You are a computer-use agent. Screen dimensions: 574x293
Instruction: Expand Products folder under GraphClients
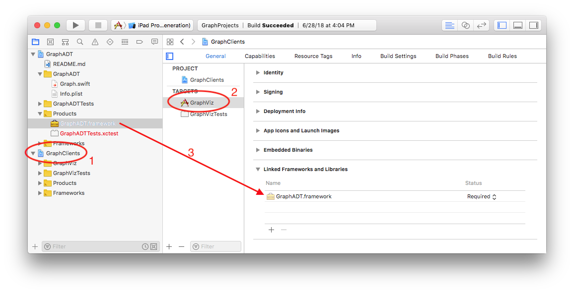tap(40, 183)
